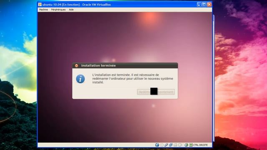This screenshot has height=150, width=267.
Task: Click the CTRL DROITE host key label
Action: (200, 145)
